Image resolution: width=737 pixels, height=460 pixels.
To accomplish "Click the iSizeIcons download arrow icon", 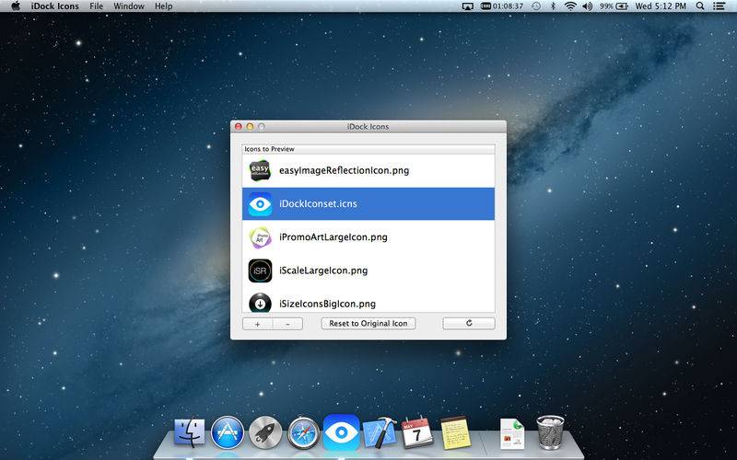I will (x=260, y=303).
